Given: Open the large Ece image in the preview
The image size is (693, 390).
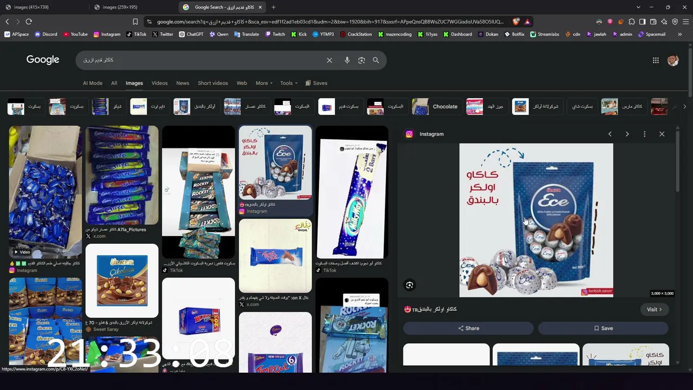Looking at the screenshot, I should pos(536,220).
